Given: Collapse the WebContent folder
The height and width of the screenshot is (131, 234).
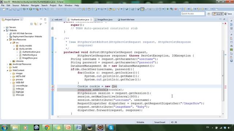Looking at the screenshot, I should 7,70.
